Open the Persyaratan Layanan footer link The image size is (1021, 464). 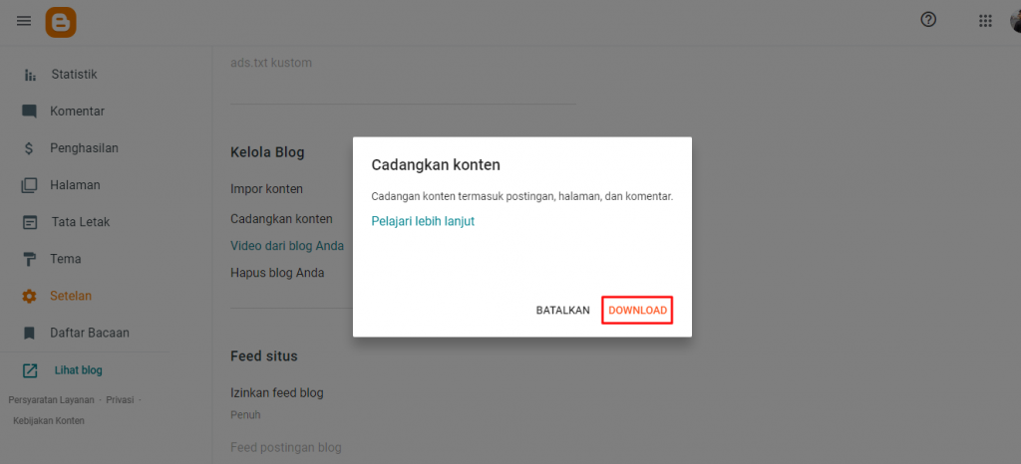pos(52,399)
